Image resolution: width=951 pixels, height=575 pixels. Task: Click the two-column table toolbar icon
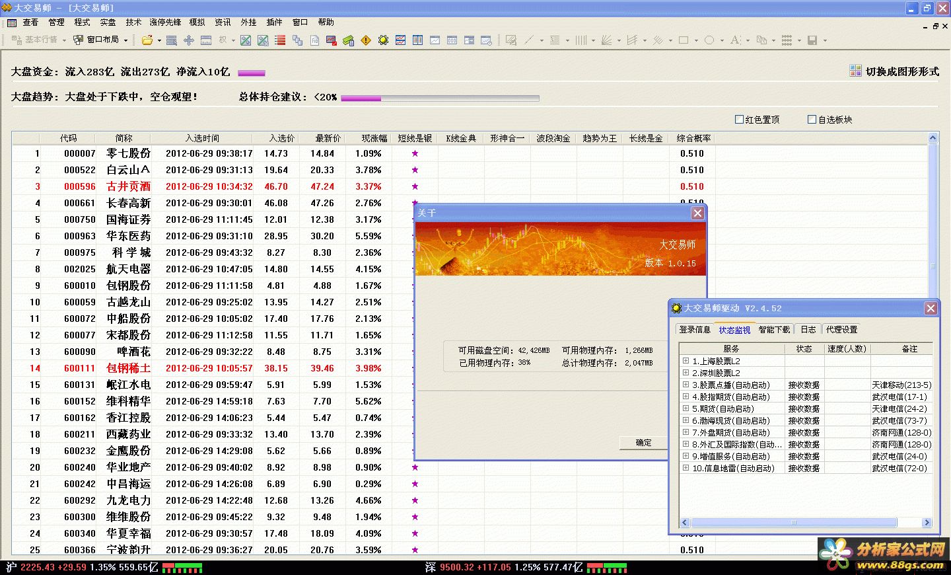(x=417, y=40)
